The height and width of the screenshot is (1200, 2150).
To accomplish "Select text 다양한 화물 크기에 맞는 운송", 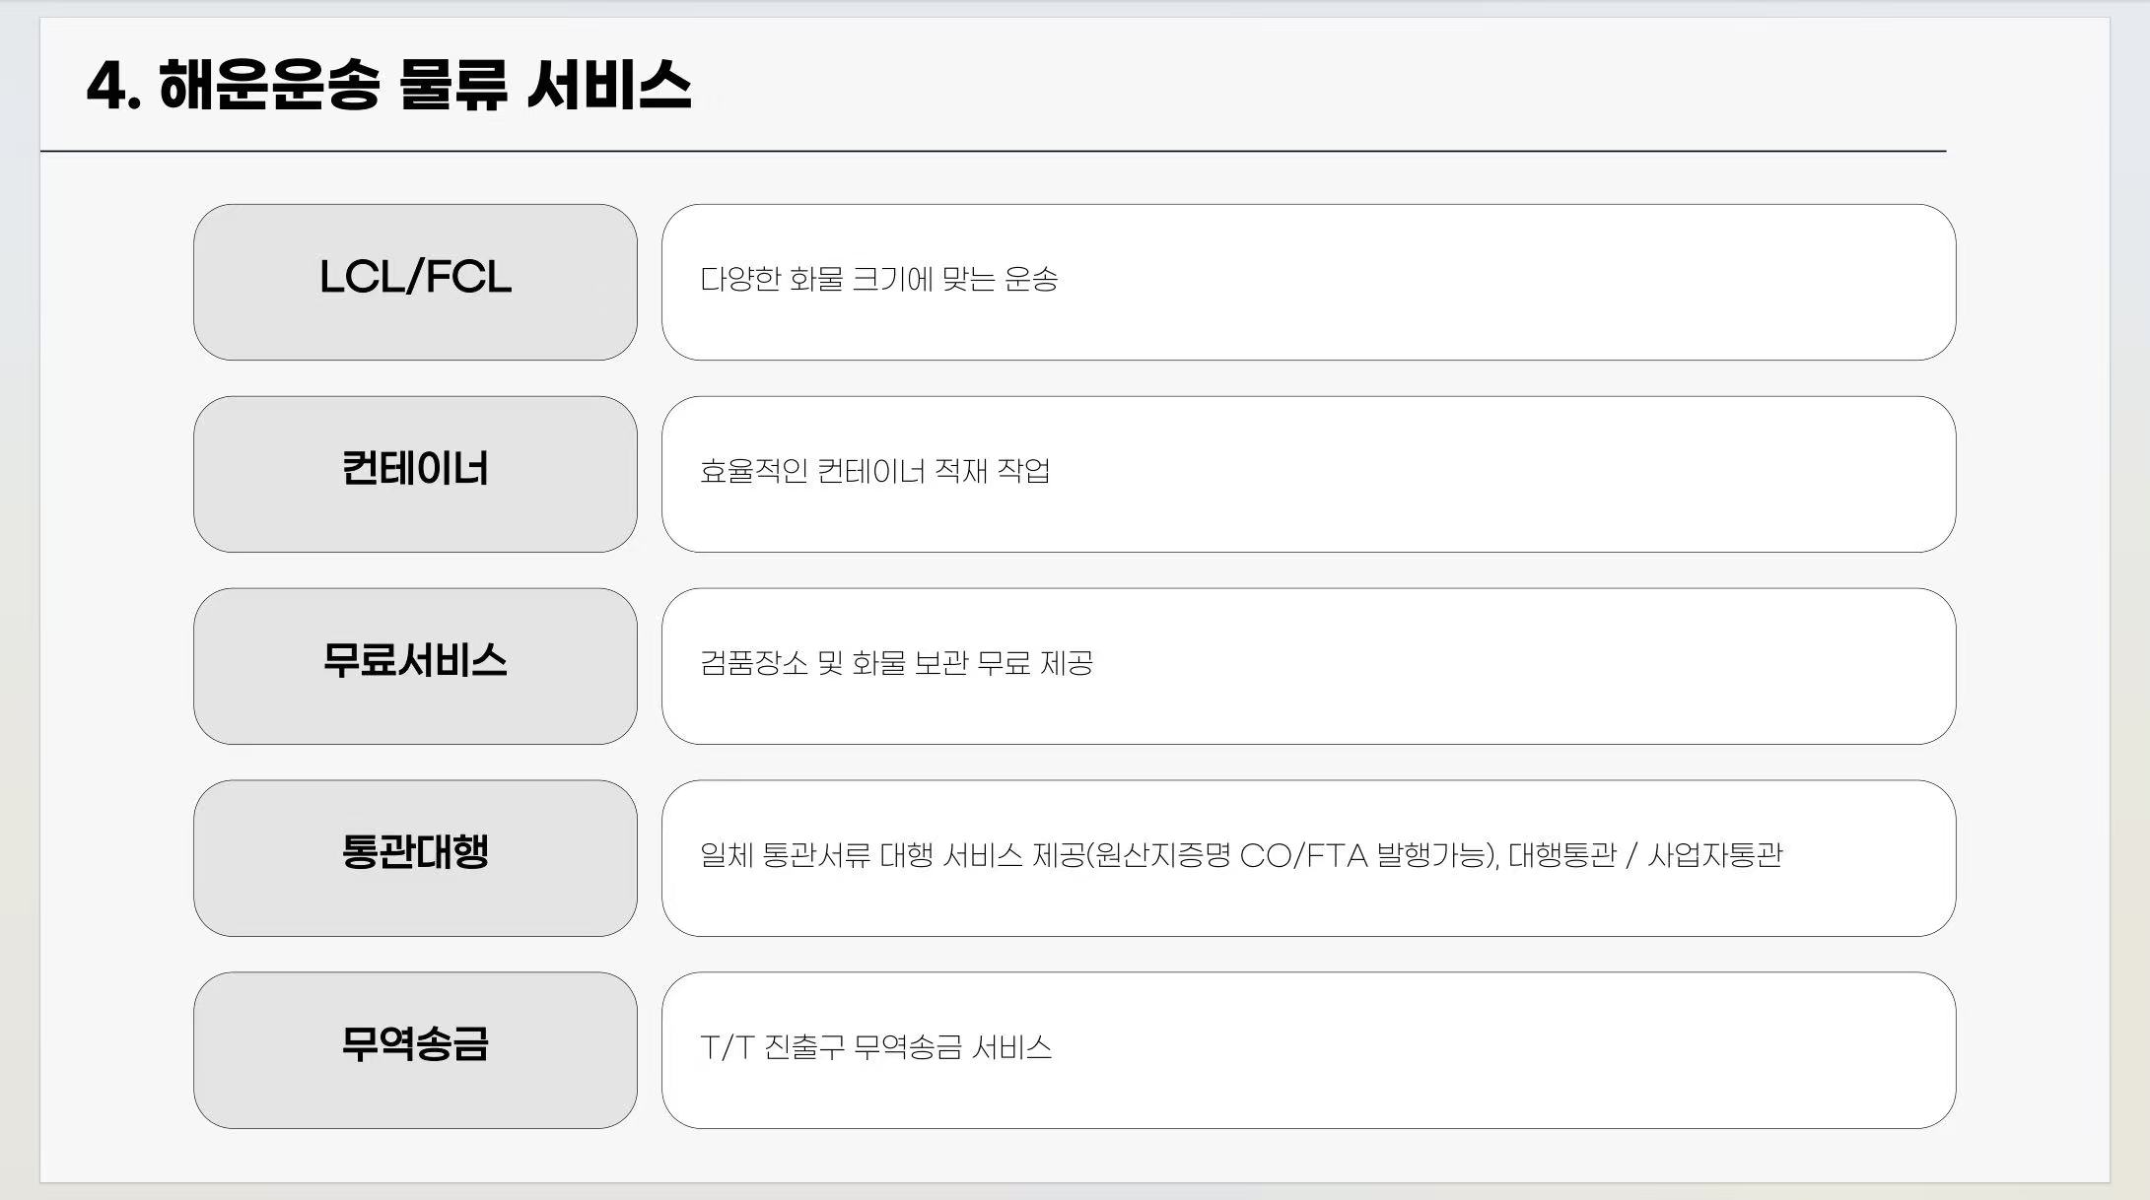I will click(x=879, y=280).
